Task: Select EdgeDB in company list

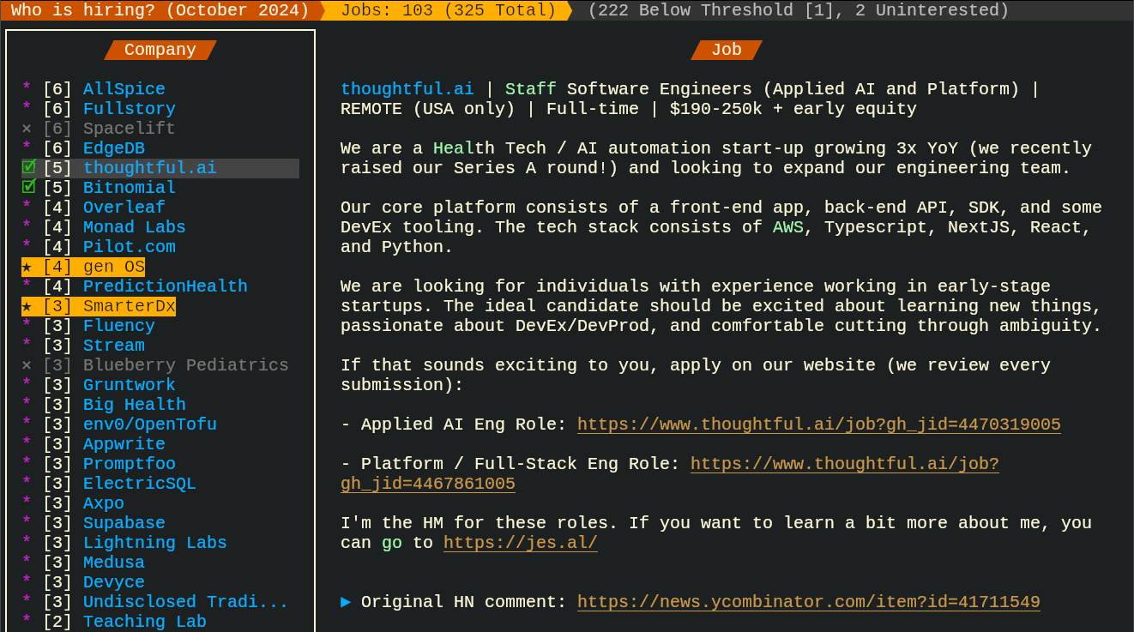Action: coord(114,148)
